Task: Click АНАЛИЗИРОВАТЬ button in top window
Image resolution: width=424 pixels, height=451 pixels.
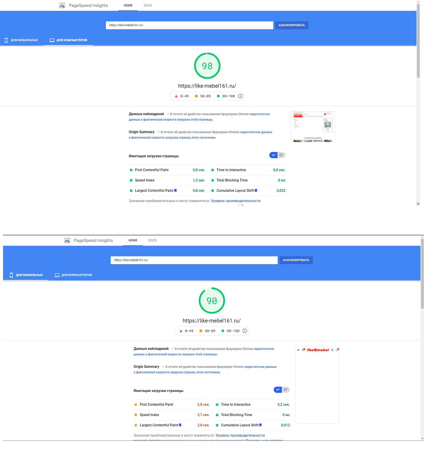Action: click(x=291, y=25)
